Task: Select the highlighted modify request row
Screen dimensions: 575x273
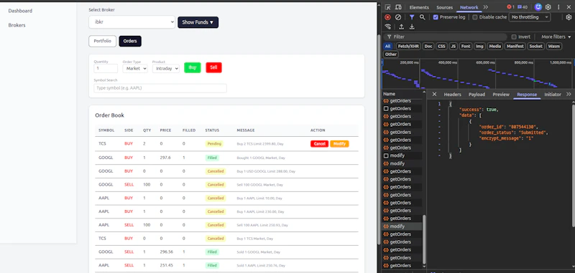Action: click(402, 226)
